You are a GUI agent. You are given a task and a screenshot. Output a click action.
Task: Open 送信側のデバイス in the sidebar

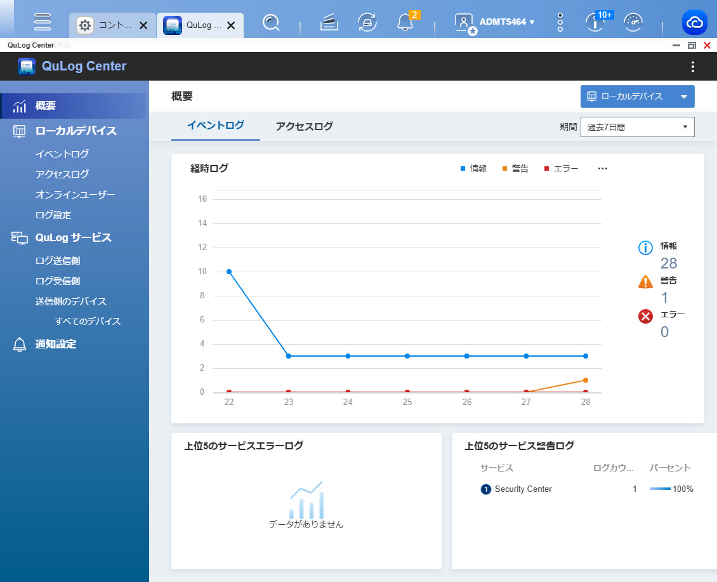coord(71,301)
